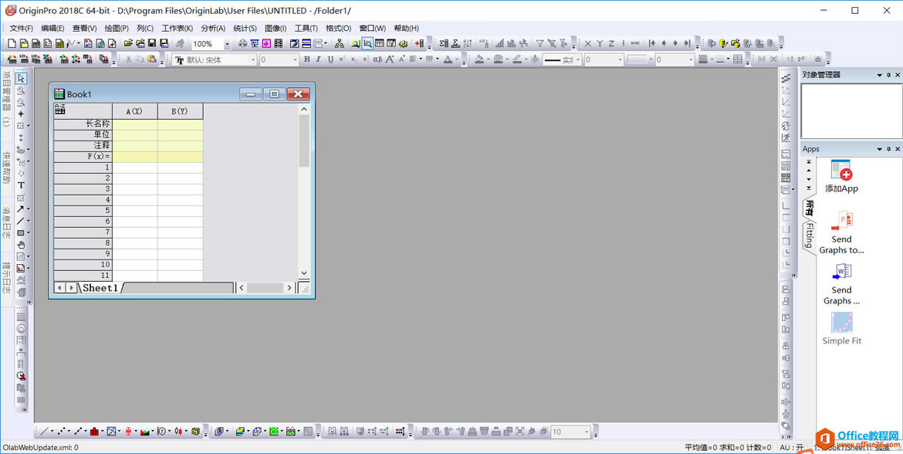This screenshot has width=903, height=454.
Task: Open the 绘图(P) menu
Action: coord(117,29)
